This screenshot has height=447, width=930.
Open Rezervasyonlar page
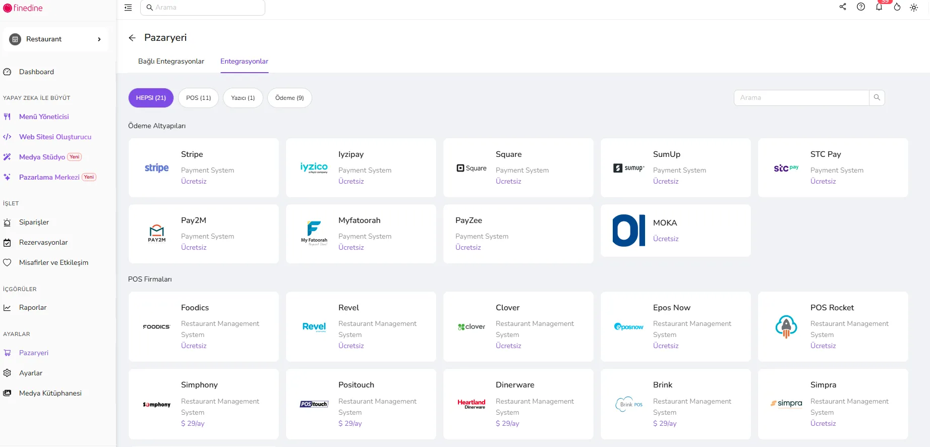(43, 243)
